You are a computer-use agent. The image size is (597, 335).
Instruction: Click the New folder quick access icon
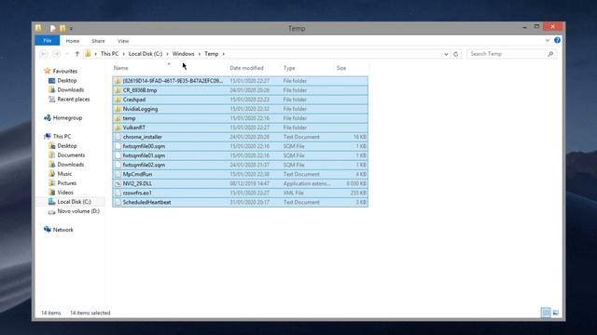[x=62, y=28]
